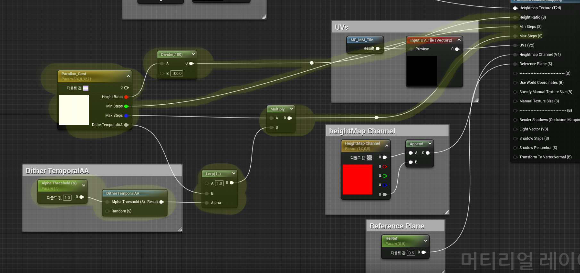The image size is (580, 273).
Task: Click the Transform To VertexNormal (B) pin
Action: point(515,157)
